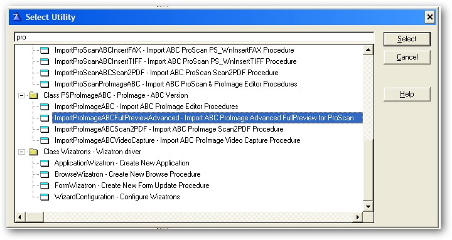Click the ImportProImageABCFullPreviewAdvanced row icon
The image size is (452, 240).
point(45,118)
